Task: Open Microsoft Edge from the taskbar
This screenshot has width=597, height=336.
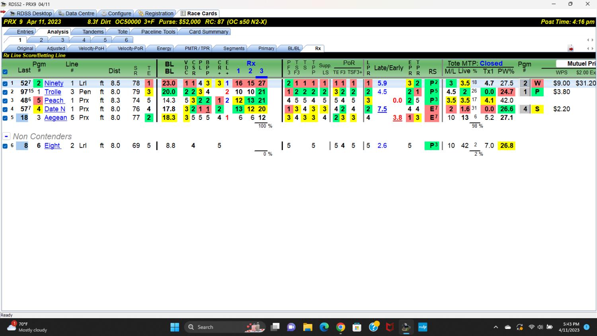Action: 324,327
